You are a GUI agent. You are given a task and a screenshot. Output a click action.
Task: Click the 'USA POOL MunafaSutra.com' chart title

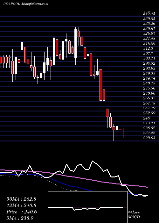25,4
